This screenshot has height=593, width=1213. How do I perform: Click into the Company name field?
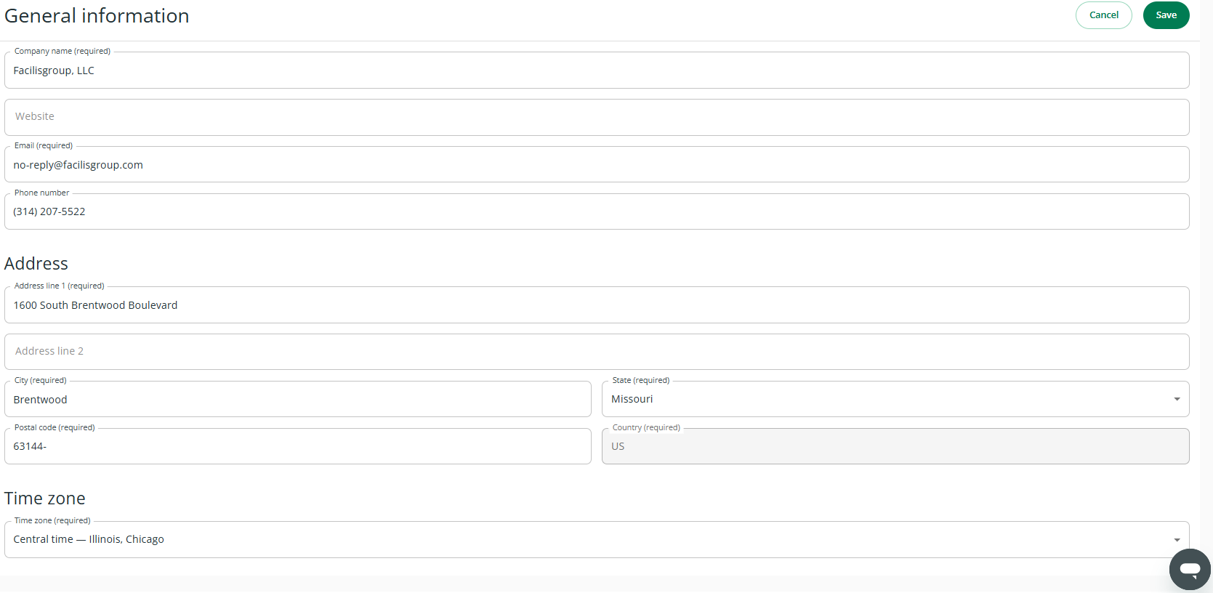(x=596, y=70)
